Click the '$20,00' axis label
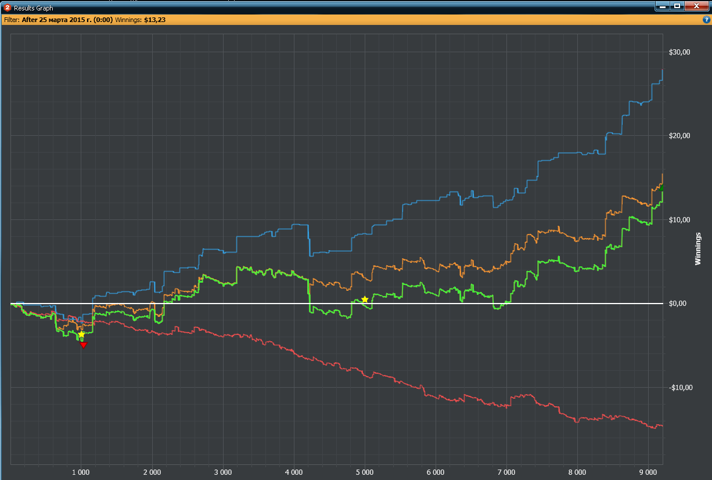The height and width of the screenshot is (480, 712). pos(679,136)
